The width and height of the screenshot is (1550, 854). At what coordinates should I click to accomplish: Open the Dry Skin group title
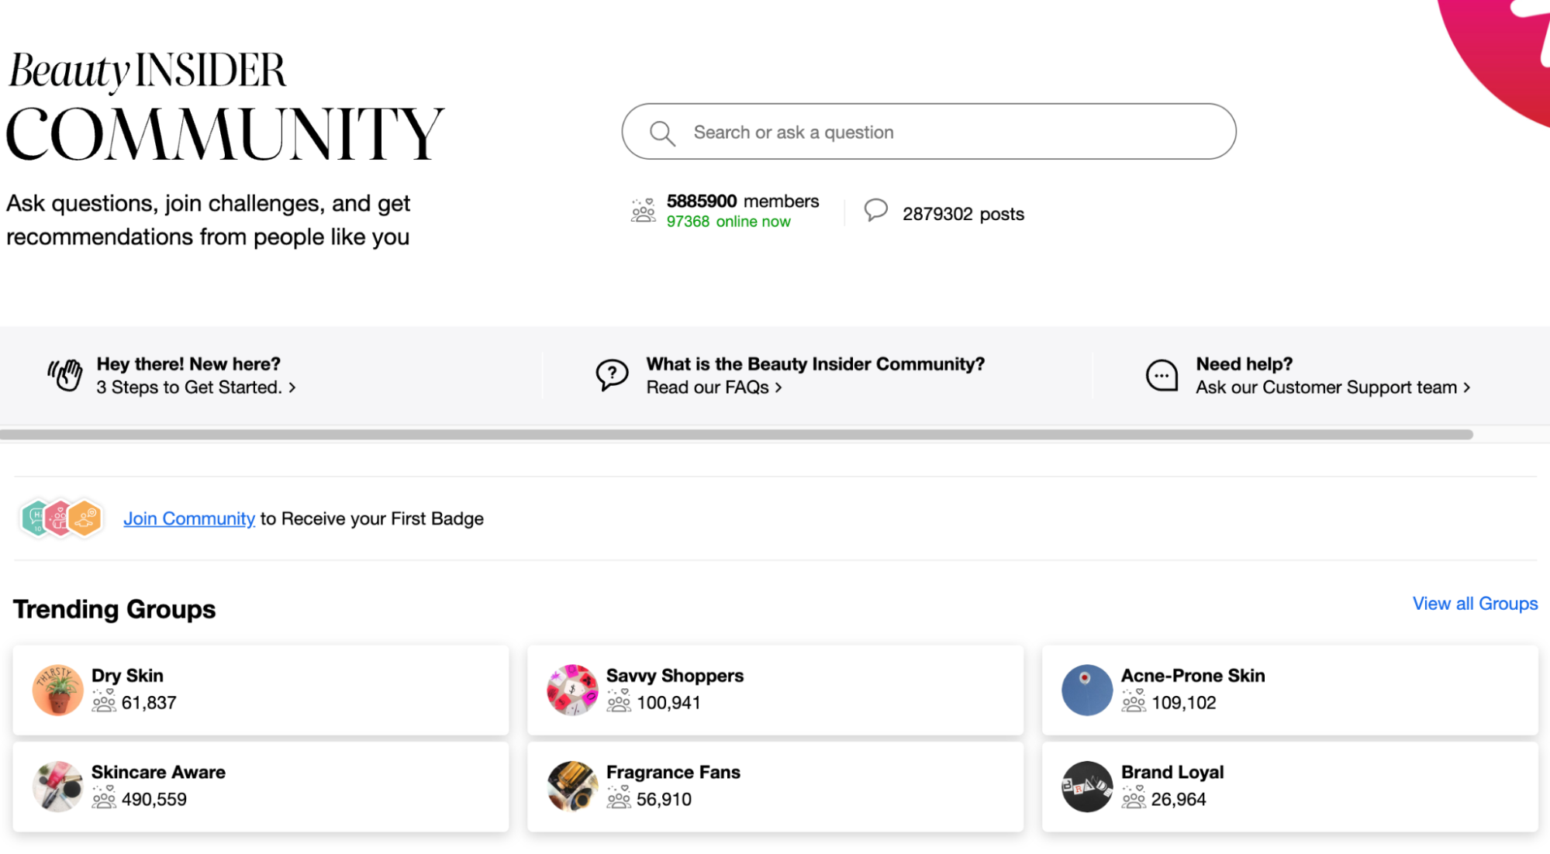(127, 675)
